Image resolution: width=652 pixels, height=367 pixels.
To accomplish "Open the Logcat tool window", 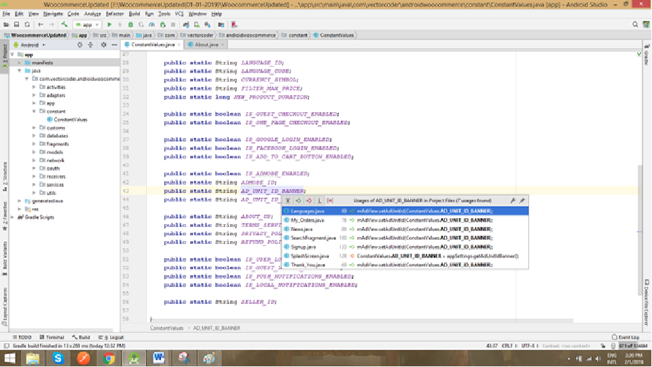I will pos(111,338).
